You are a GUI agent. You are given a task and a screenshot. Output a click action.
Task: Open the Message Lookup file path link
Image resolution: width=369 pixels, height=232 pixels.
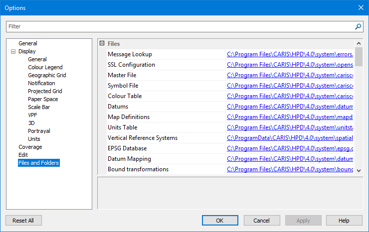point(290,54)
